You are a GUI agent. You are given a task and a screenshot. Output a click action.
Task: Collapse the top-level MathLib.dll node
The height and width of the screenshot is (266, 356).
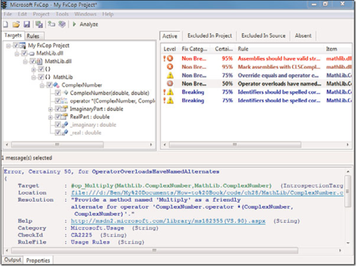pyautogui.click(x=17, y=54)
